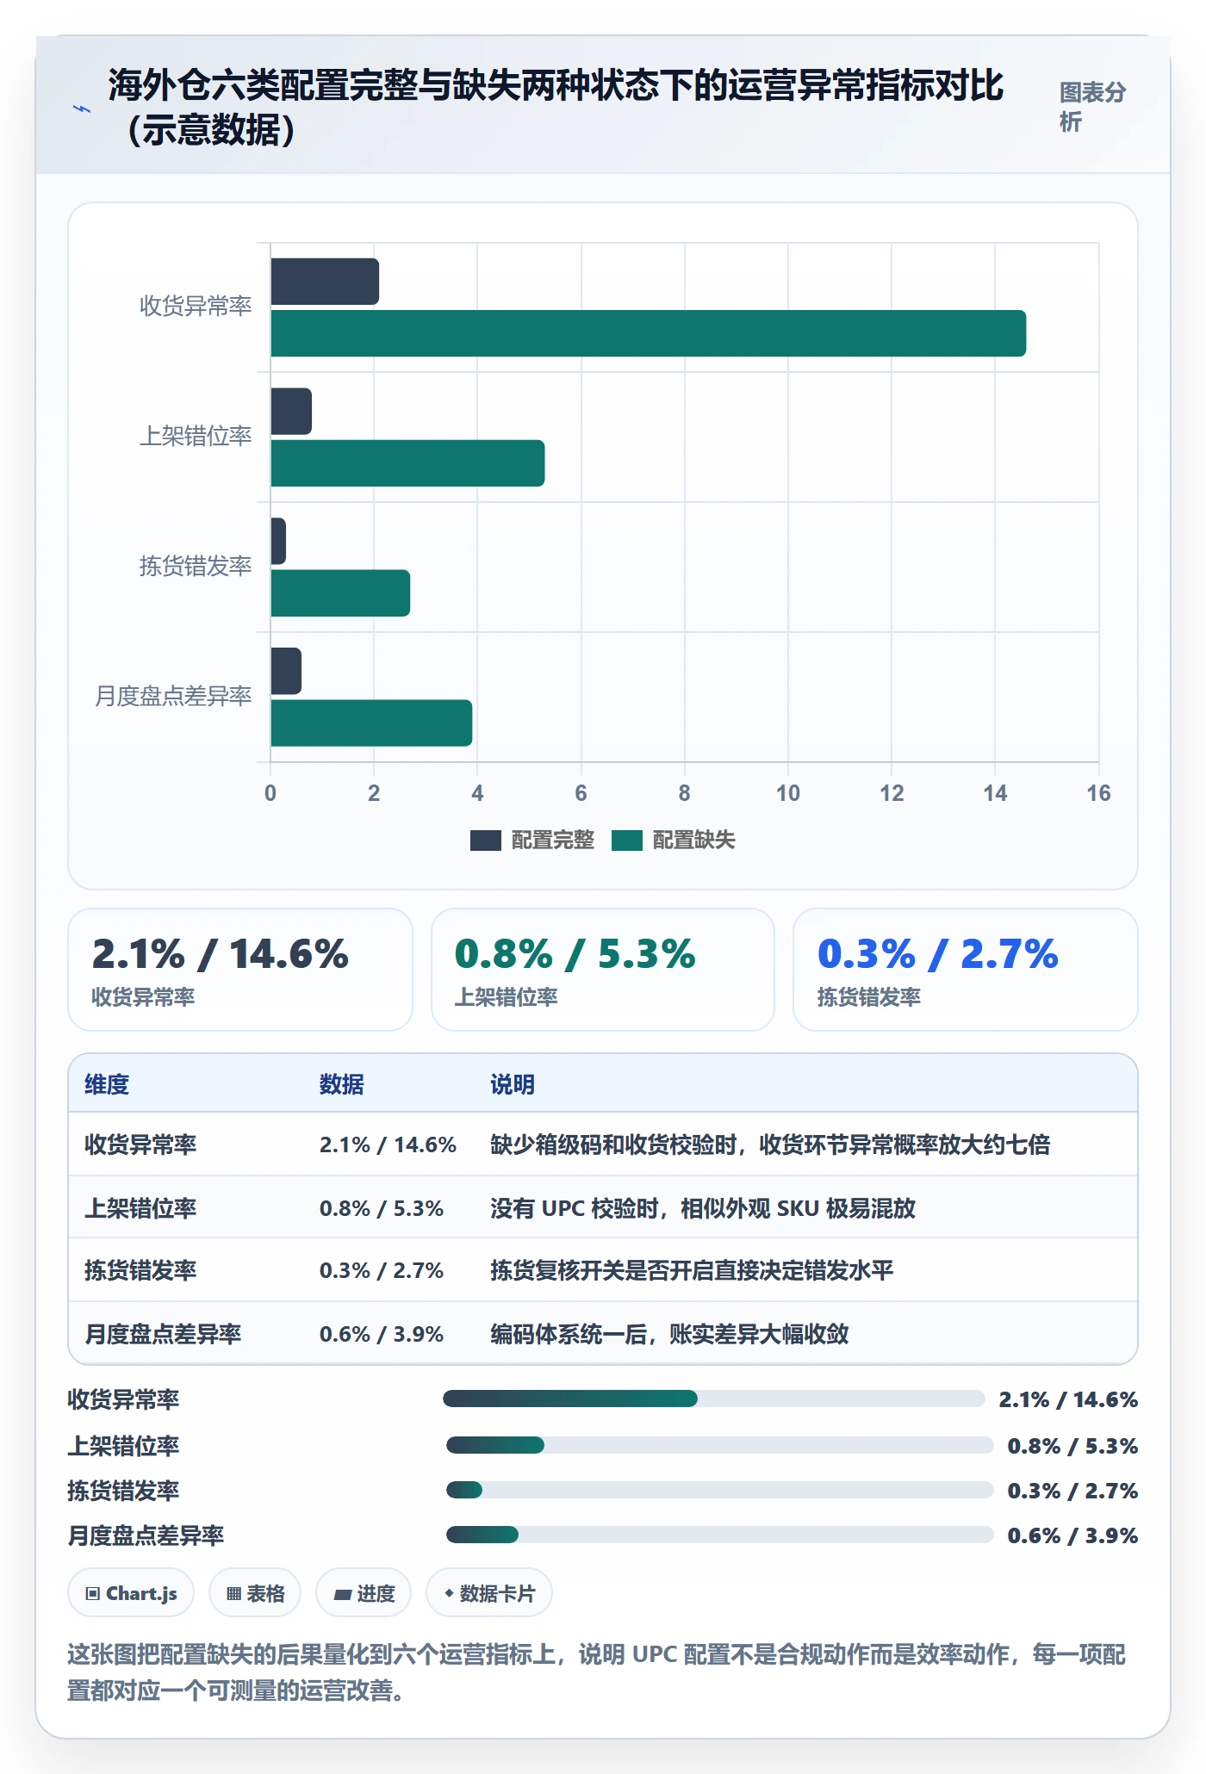Click the teal 月度盘点差异率 chart bar

tap(371, 723)
